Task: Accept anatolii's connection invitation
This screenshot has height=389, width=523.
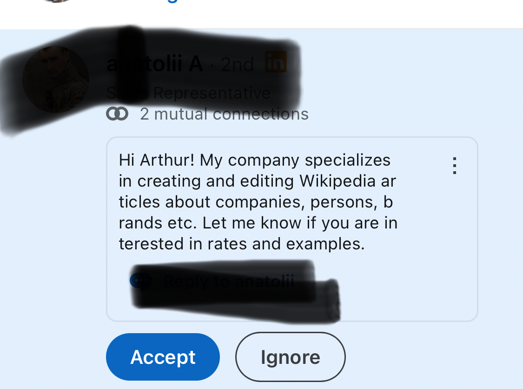Action: click(x=163, y=357)
